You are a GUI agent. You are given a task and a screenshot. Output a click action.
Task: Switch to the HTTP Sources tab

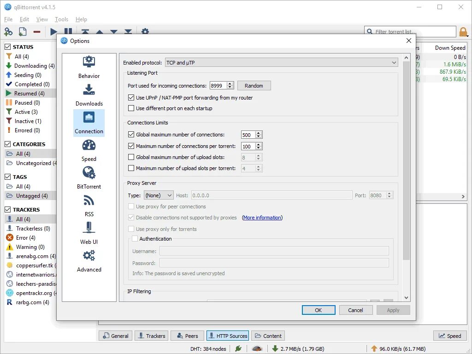coord(228,336)
